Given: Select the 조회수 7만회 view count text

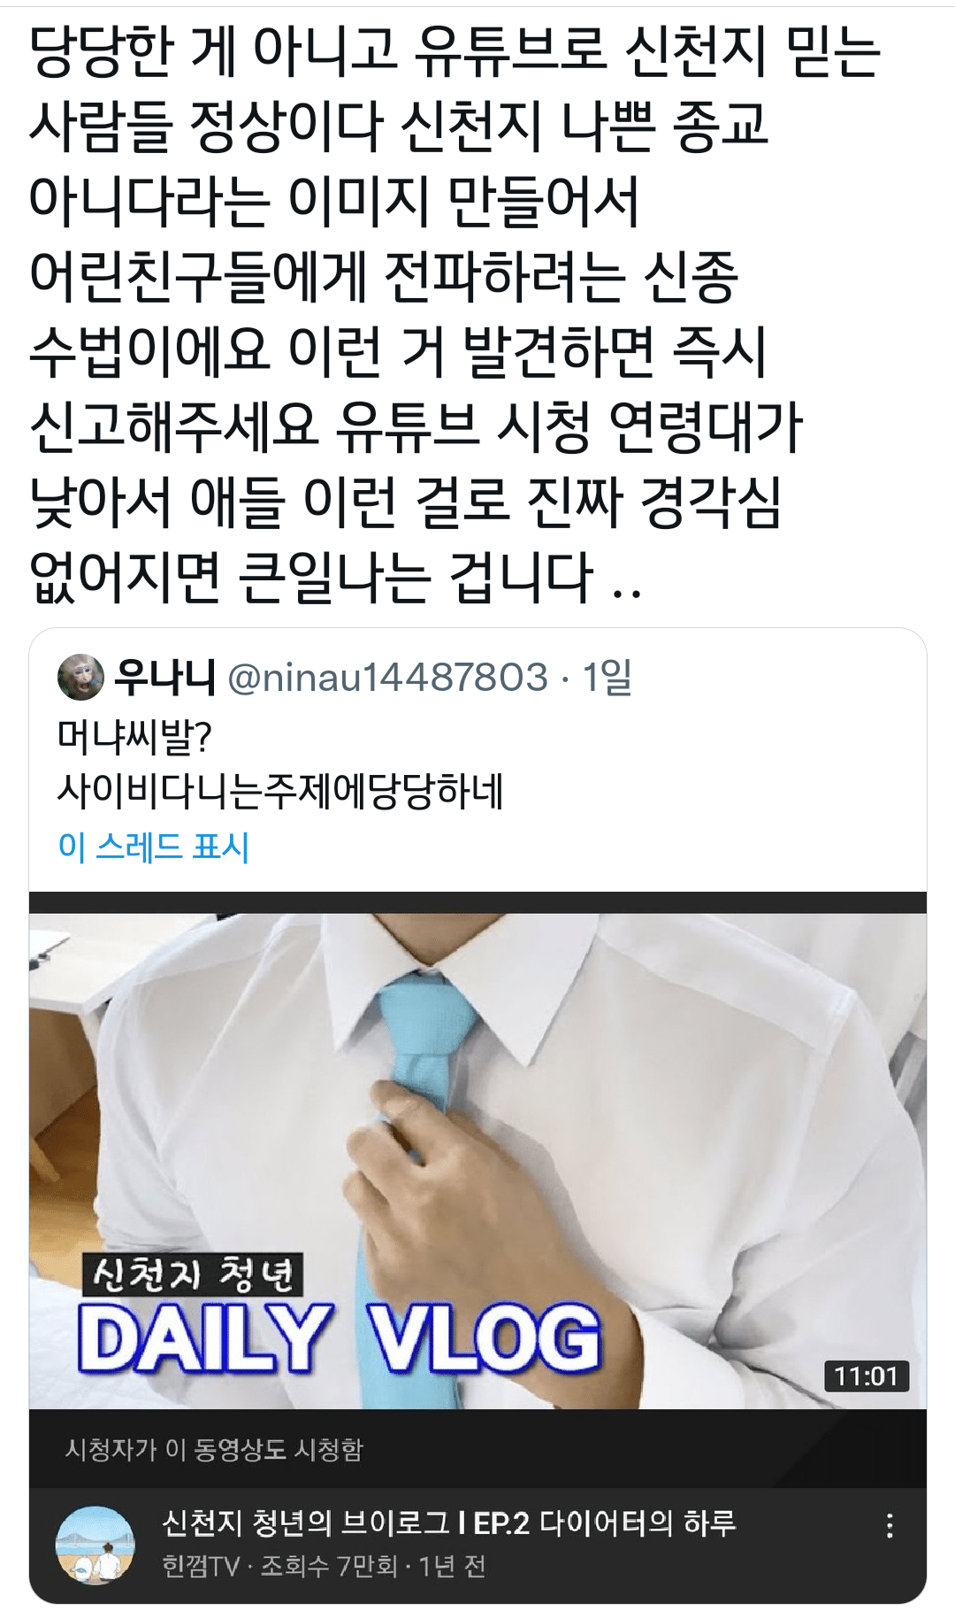Looking at the screenshot, I should [x=329, y=1566].
